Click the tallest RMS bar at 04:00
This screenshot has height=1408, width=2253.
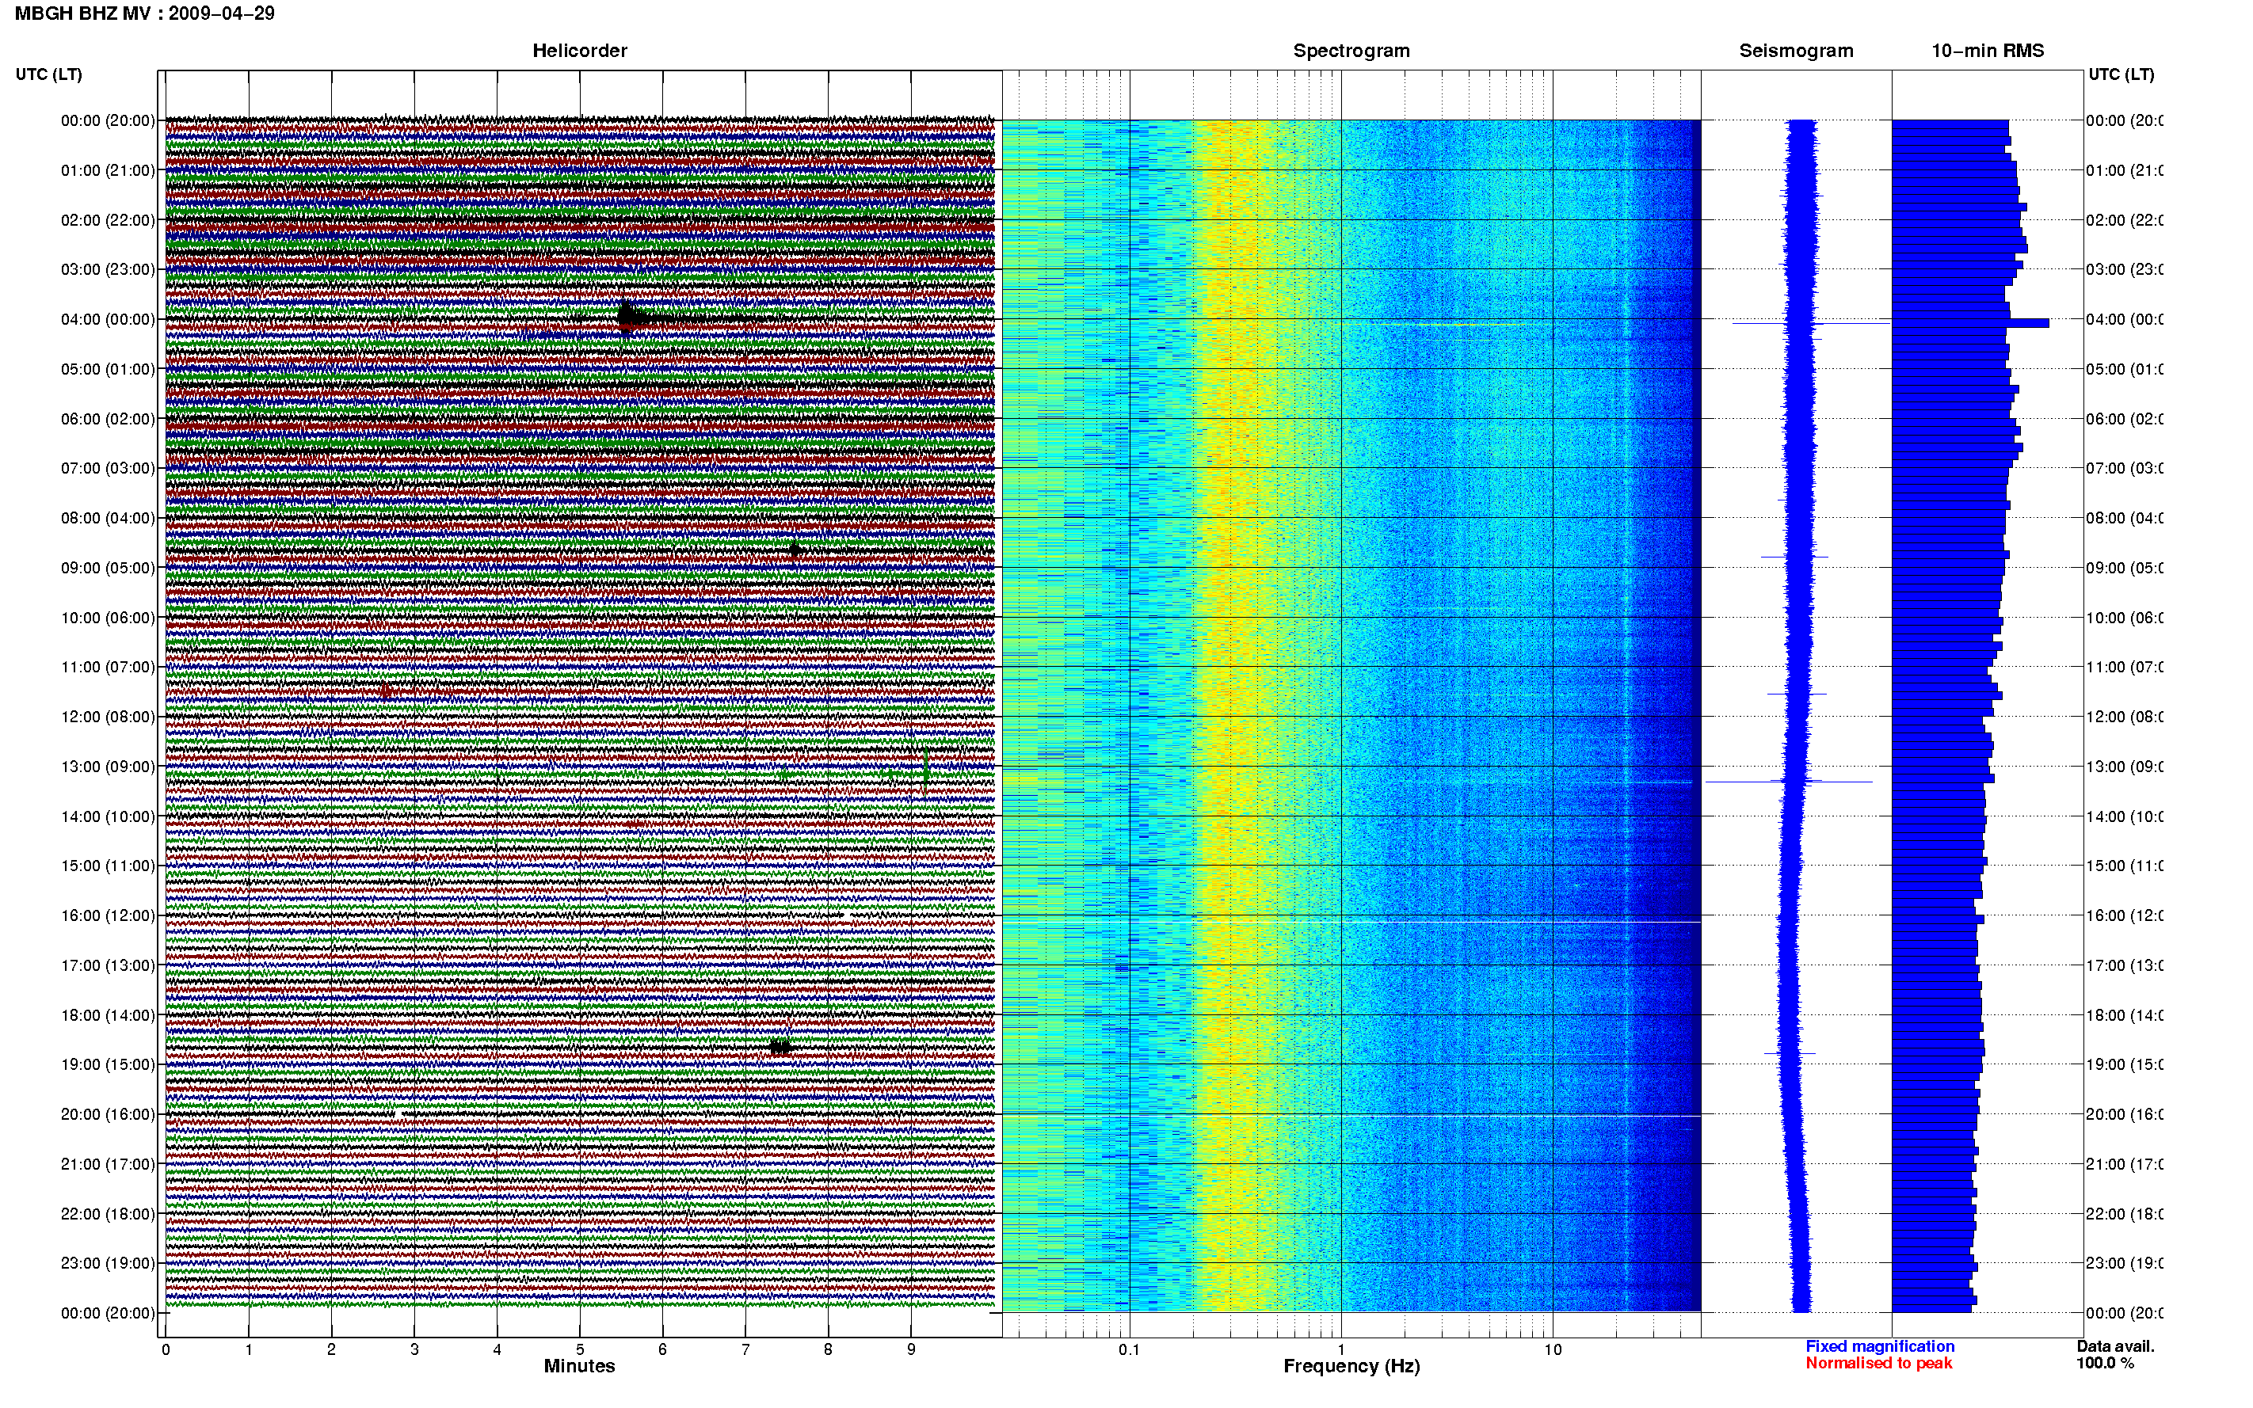point(1970,323)
